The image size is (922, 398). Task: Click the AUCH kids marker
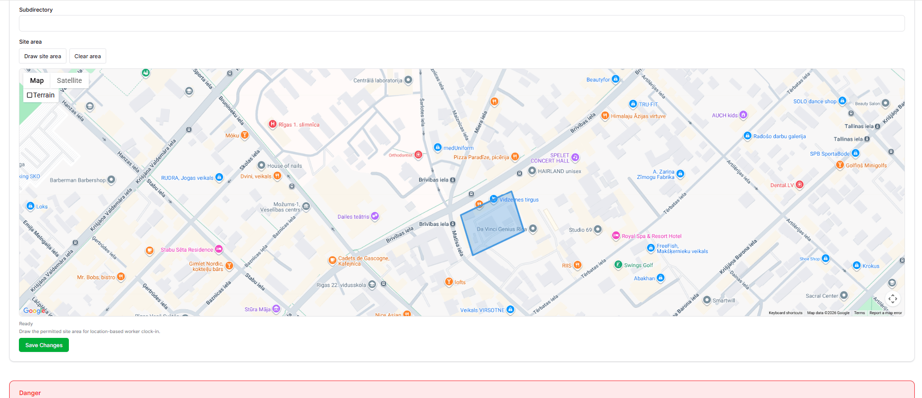tap(744, 115)
